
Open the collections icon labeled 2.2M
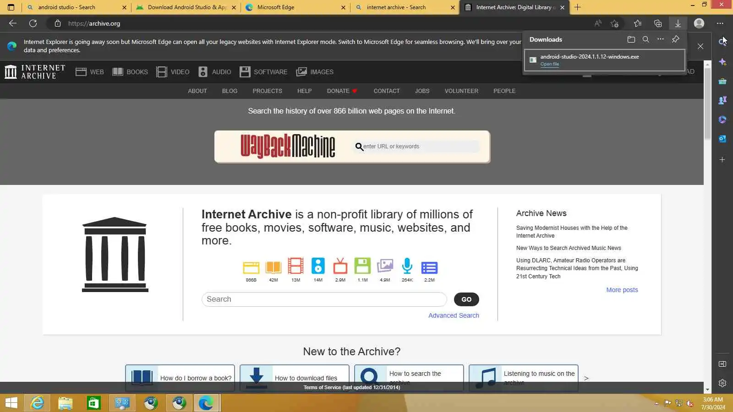pos(429,271)
